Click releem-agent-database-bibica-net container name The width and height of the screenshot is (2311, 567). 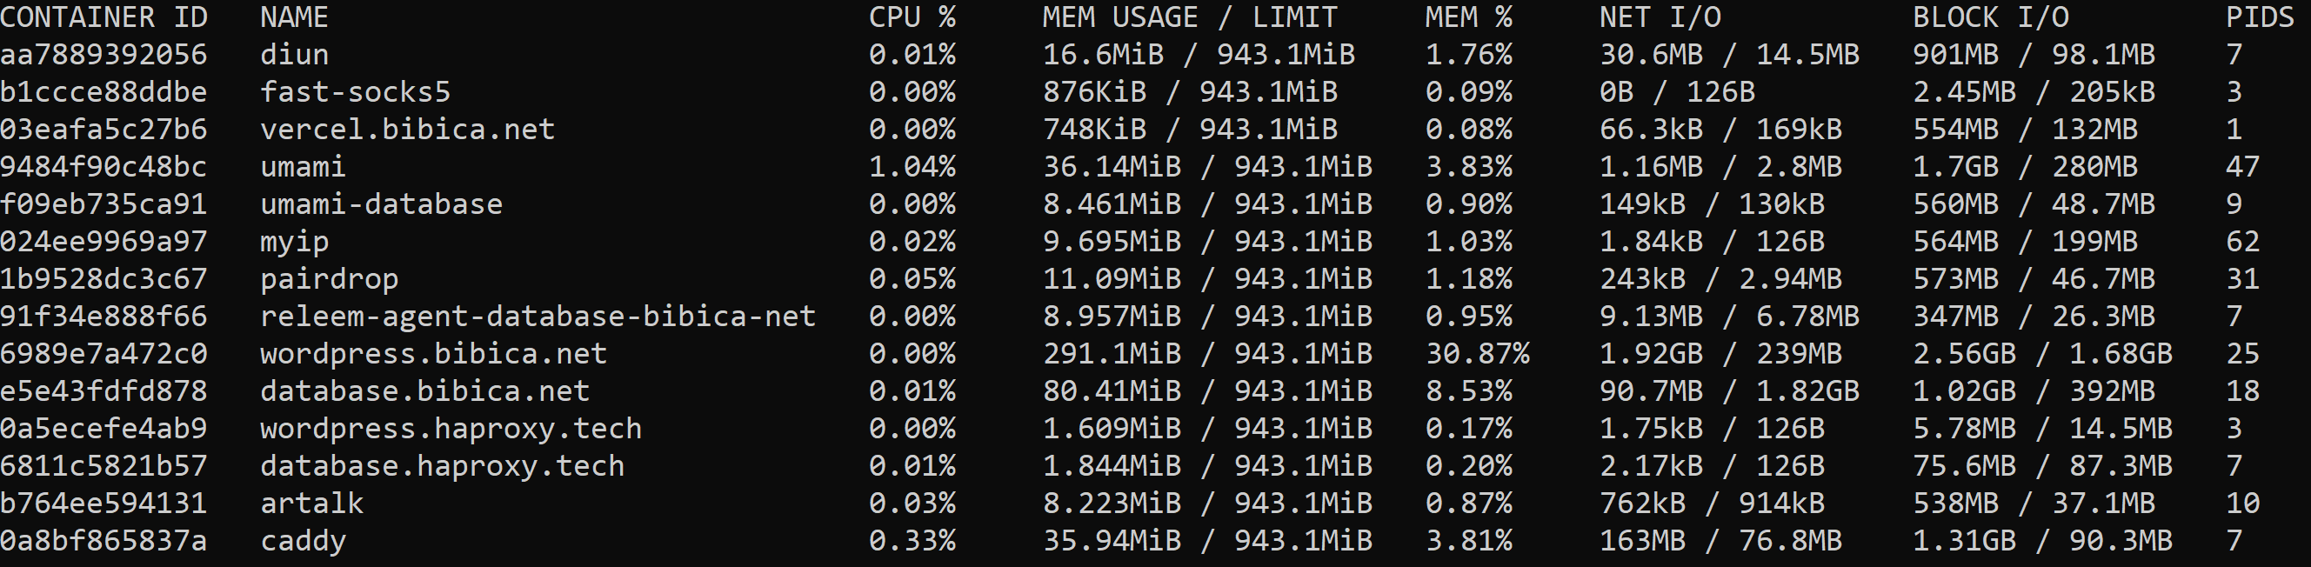538,317
